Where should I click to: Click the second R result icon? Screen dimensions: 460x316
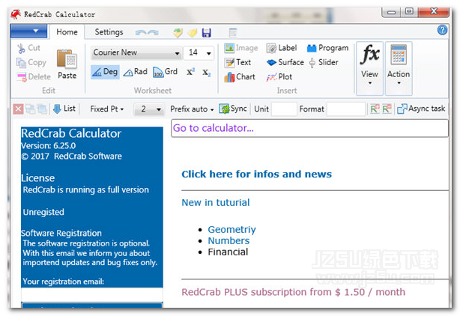[x=387, y=109]
